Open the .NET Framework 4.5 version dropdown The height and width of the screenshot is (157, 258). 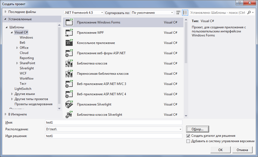84,13
